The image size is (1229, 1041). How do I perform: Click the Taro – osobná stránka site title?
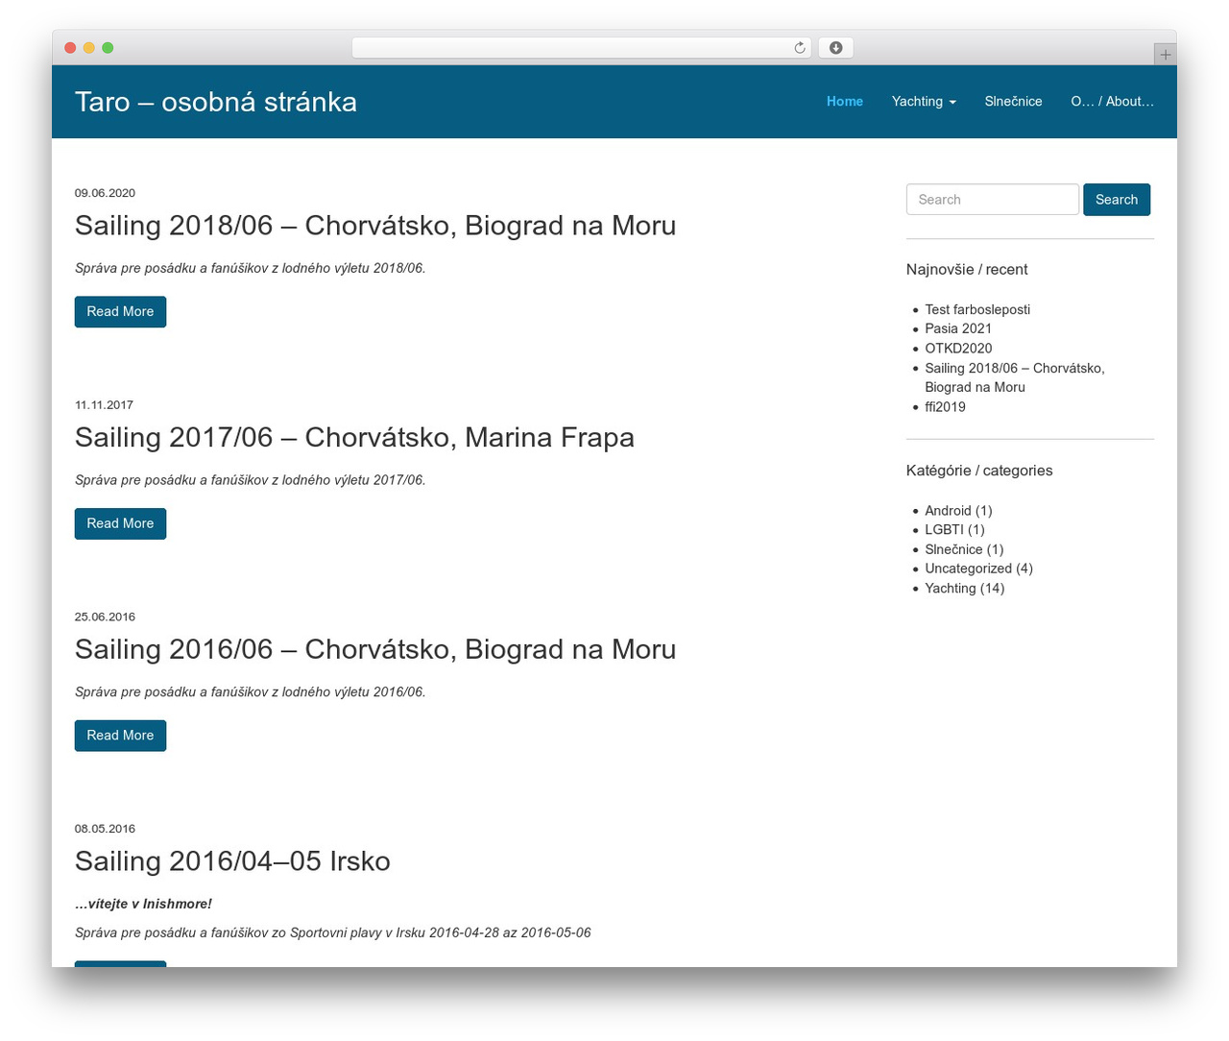point(216,102)
